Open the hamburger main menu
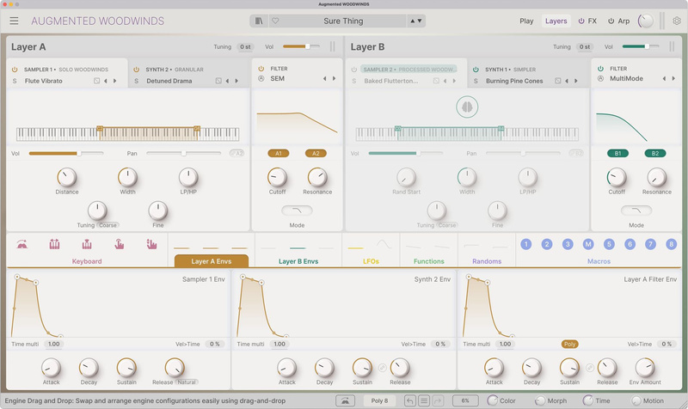The height and width of the screenshot is (409, 688). tap(14, 21)
